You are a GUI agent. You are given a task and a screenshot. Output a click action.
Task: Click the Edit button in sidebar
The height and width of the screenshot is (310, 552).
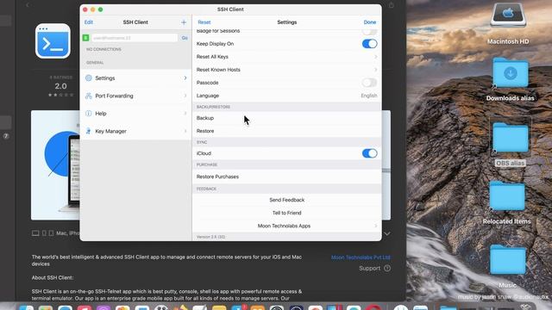pos(88,22)
